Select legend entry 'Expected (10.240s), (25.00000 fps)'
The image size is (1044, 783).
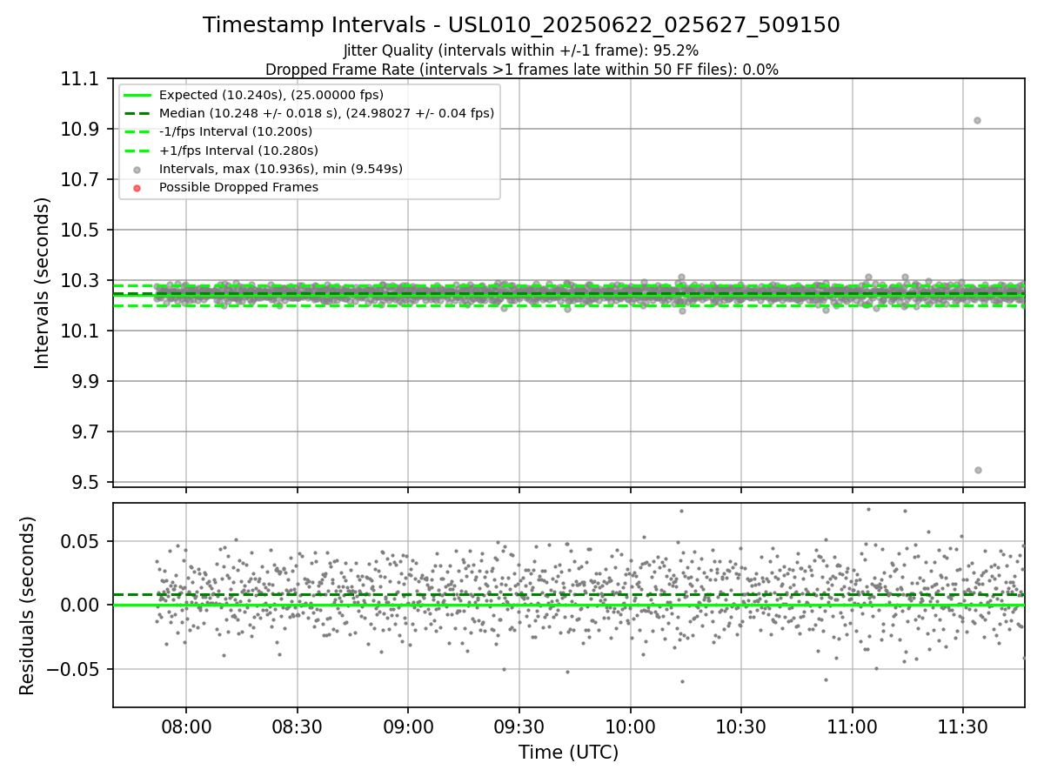click(x=271, y=95)
